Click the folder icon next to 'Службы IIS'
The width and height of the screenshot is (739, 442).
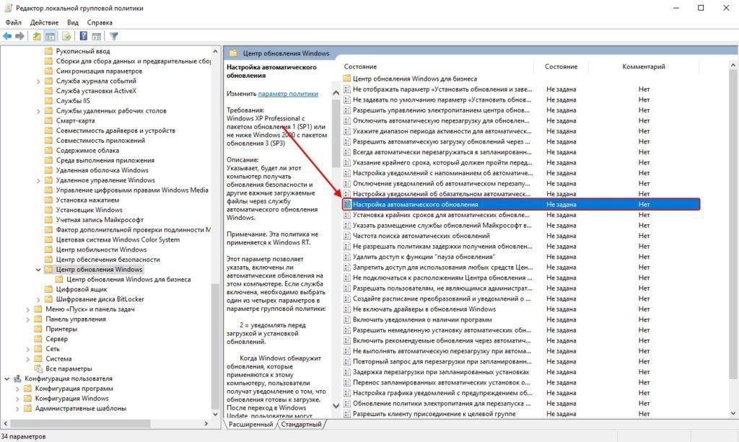(x=48, y=101)
